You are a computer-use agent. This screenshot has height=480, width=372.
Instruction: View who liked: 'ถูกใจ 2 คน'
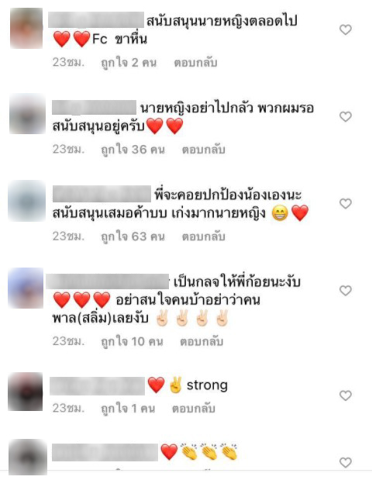129,63
